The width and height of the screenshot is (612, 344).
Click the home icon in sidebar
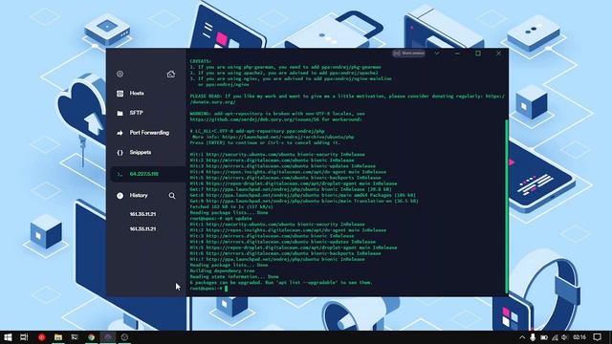click(171, 74)
